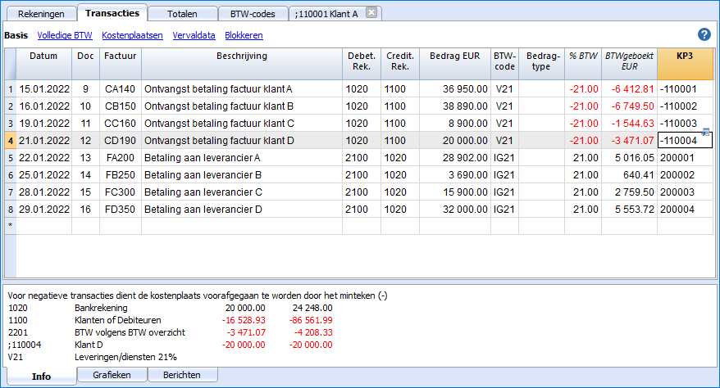The image size is (720, 388).
Task: Click amount cell 8 900.00
Action: [x=455, y=124]
